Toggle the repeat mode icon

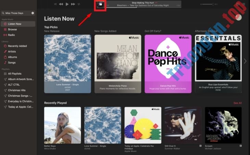pos(79,4)
